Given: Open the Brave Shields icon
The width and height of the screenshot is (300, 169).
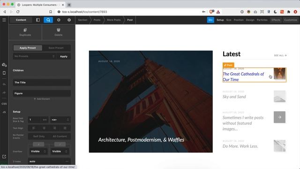Looking at the screenshot, I should click(211, 12).
